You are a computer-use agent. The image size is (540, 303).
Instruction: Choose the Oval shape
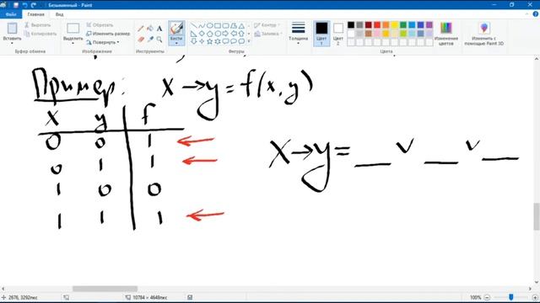[x=209, y=26]
